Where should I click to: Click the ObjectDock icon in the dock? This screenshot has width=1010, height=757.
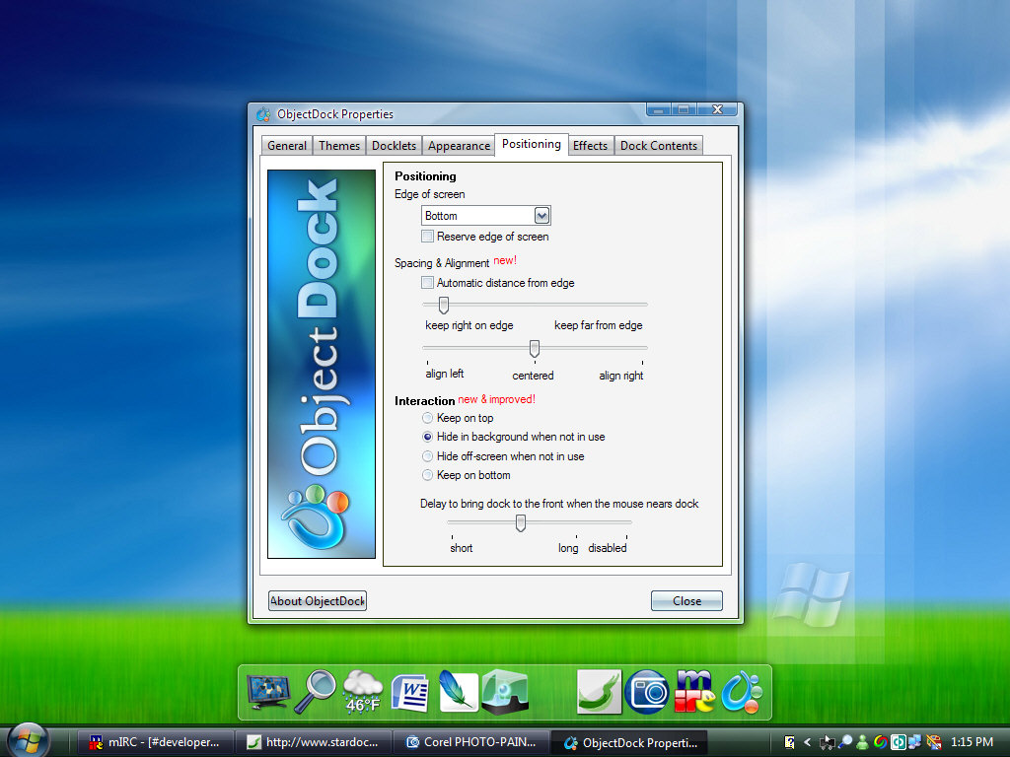[742, 692]
